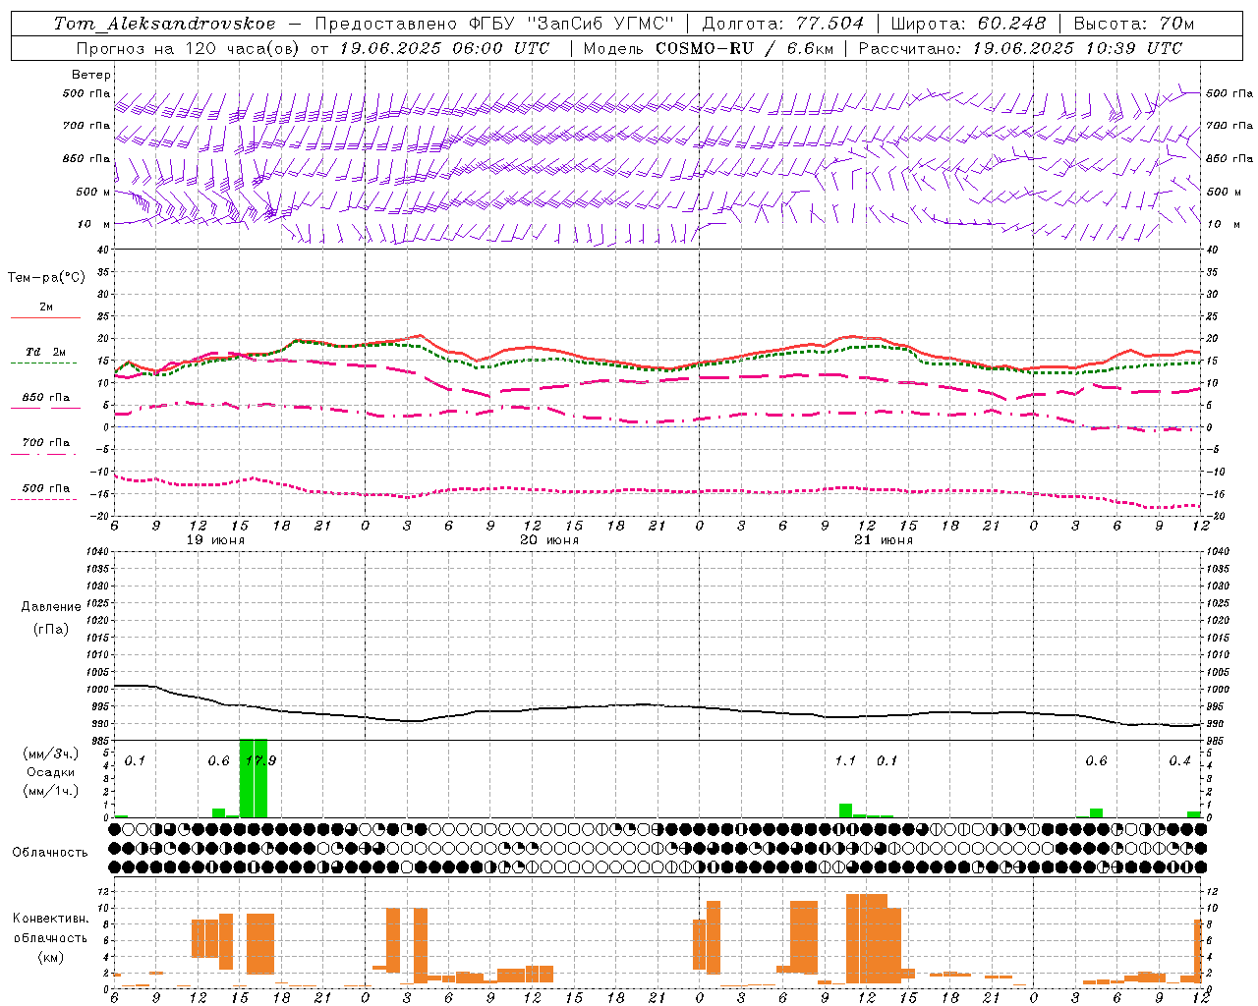The height and width of the screenshot is (1006, 1258).
Task: Click the Ветер wind panel label
Action: click(x=91, y=75)
